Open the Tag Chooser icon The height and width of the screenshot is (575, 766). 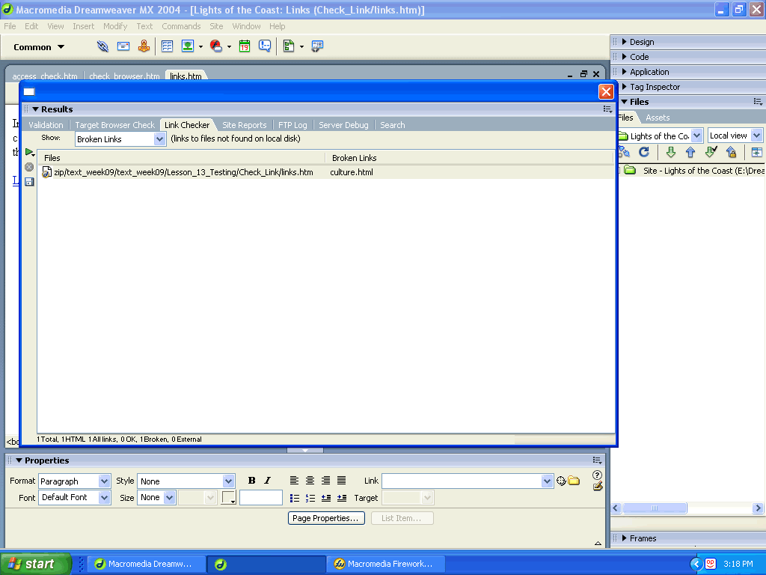[x=317, y=46]
